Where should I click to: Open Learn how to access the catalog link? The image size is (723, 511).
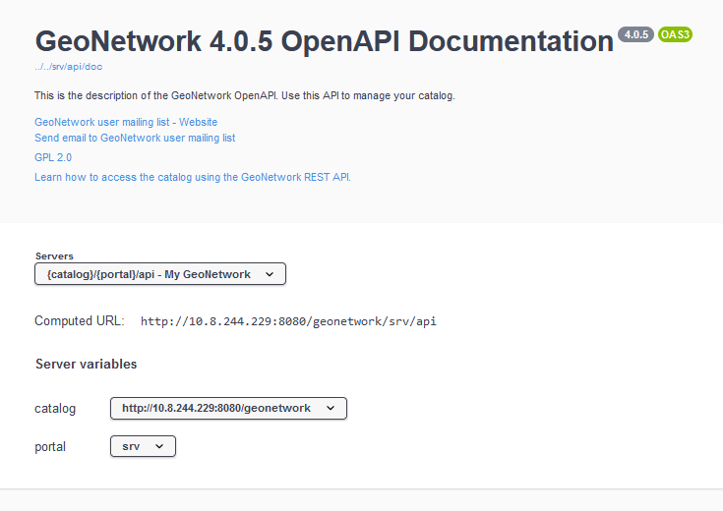click(x=193, y=178)
